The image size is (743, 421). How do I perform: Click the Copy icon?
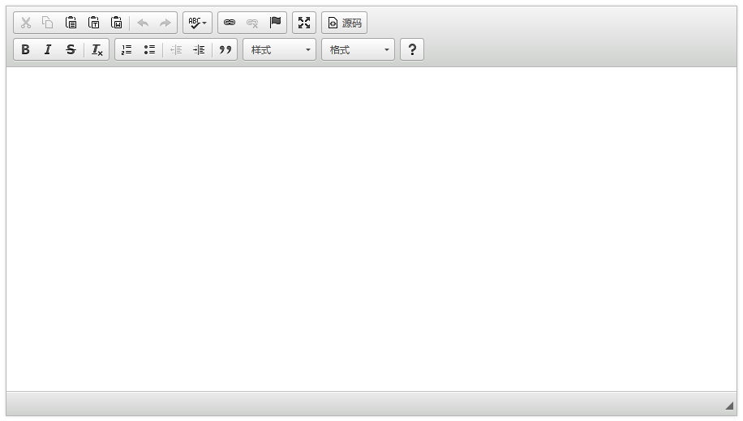47,23
